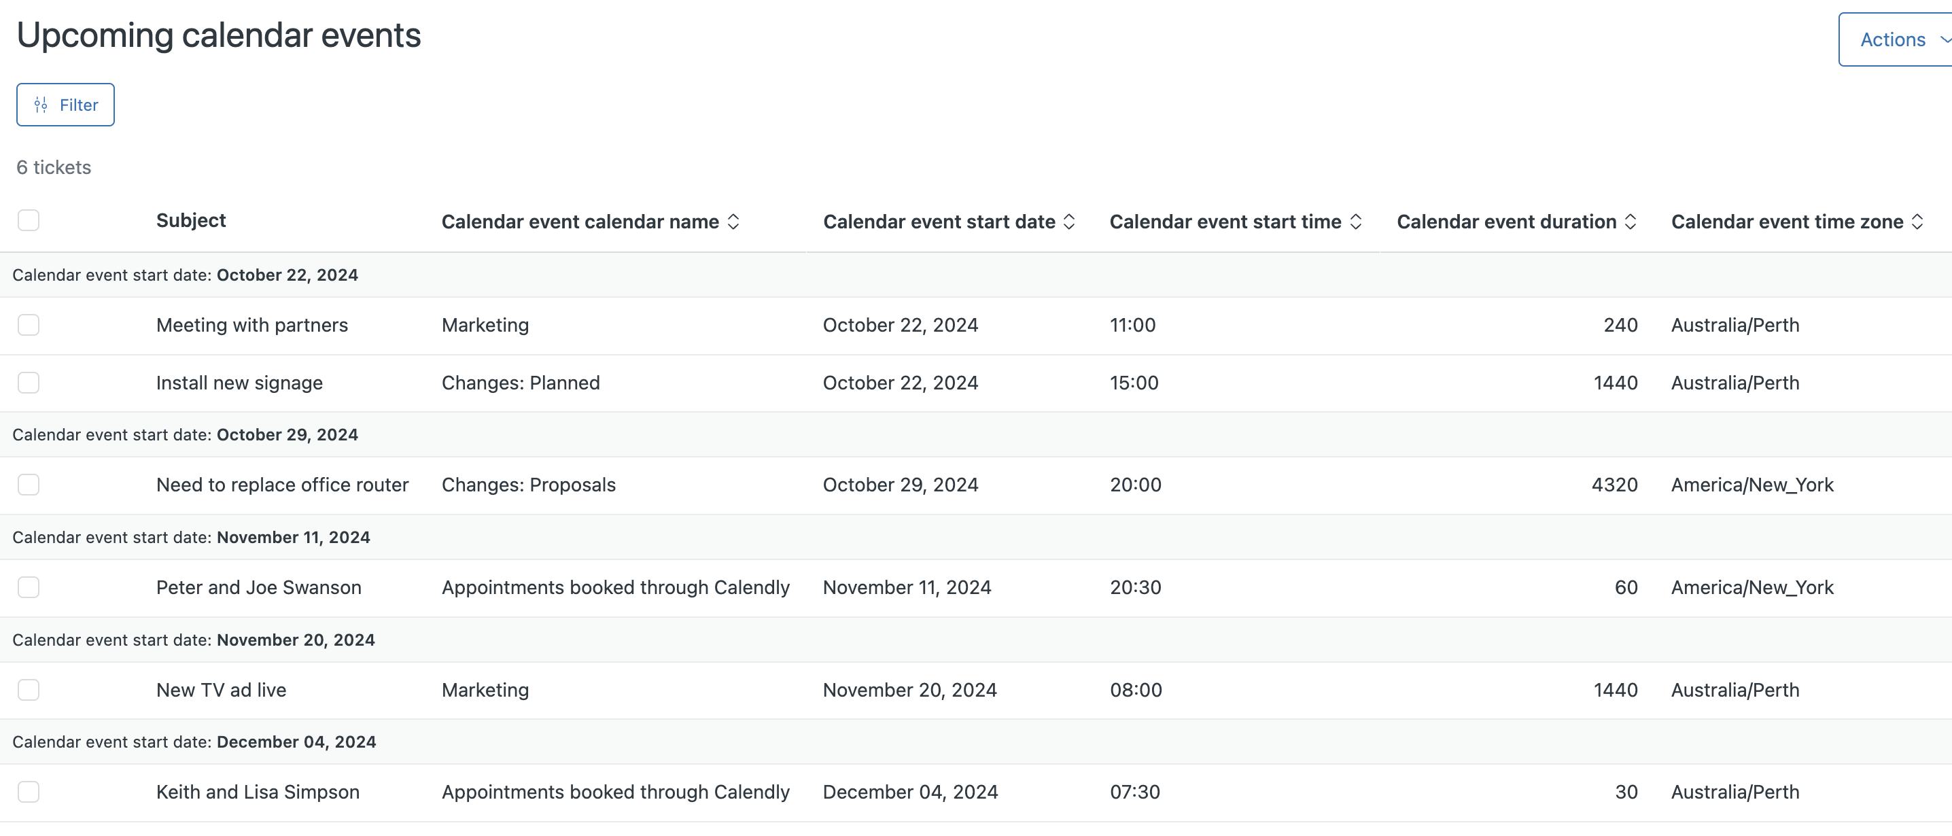Click the 11:00 start time cell
This screenshot has height=836, width=1952.
[1133, 325]
